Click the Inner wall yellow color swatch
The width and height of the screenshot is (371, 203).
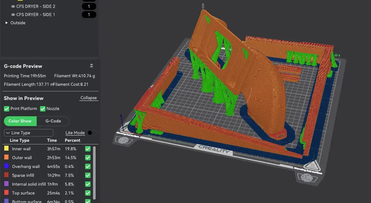7,148
